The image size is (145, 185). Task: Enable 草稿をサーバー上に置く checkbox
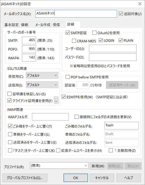10,134
